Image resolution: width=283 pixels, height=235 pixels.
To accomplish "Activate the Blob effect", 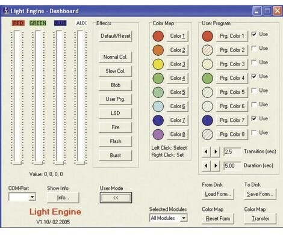I will (116, 85).
